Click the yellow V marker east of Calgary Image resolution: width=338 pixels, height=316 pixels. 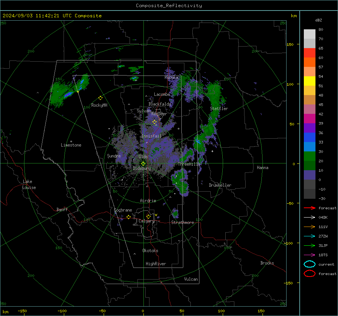[x=156, y=215]
